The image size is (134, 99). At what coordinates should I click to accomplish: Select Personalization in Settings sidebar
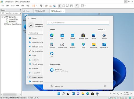[x=35, y=51]
